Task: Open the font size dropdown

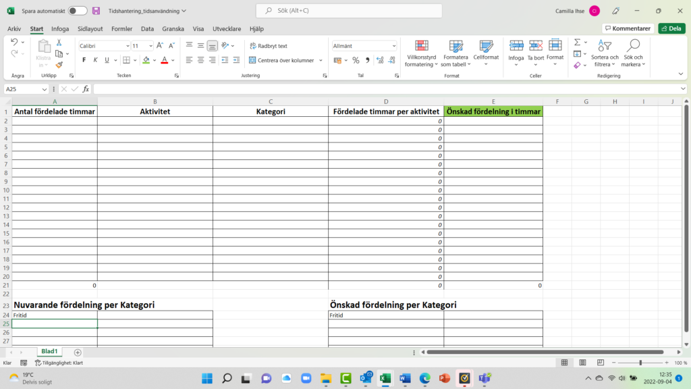Action: pyautogui.click(x=150, y=46)
